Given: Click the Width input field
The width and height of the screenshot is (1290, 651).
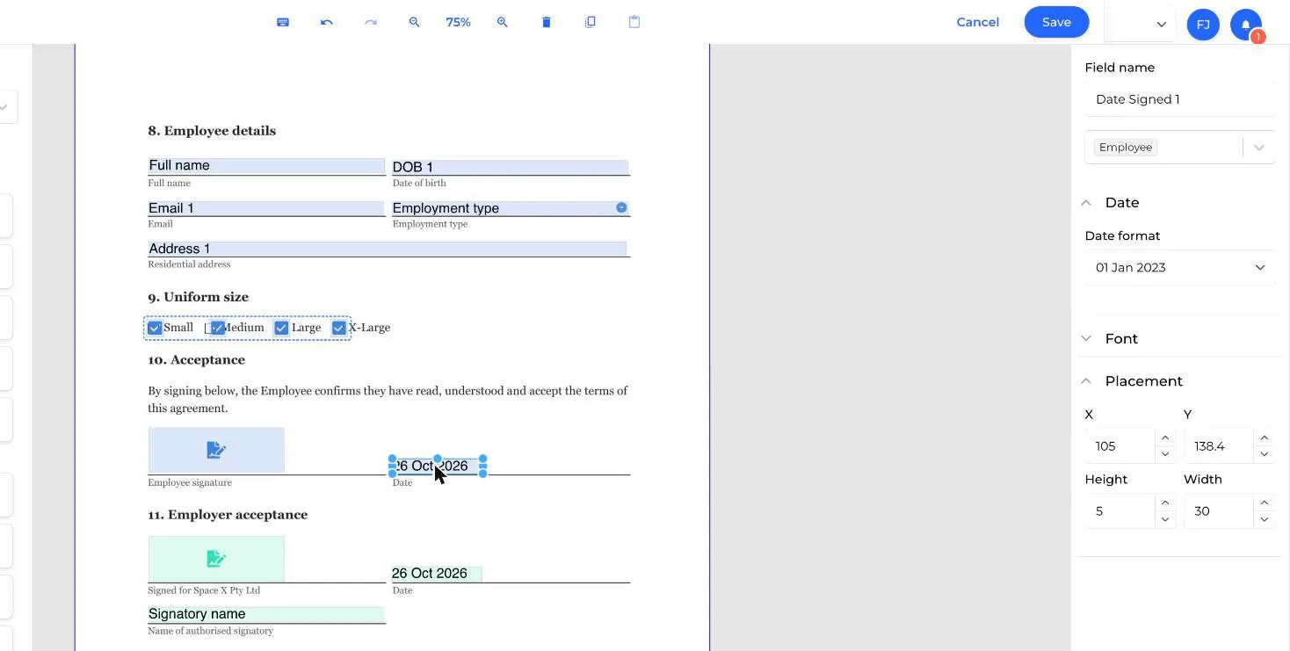Looking at the screenshot, I should click(1220, 511).
